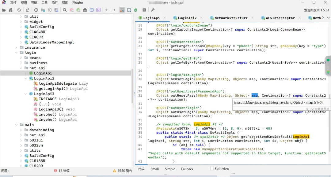Click the open file folder toolbar icon
Viewport: 331px width, 177px height.
4,10
